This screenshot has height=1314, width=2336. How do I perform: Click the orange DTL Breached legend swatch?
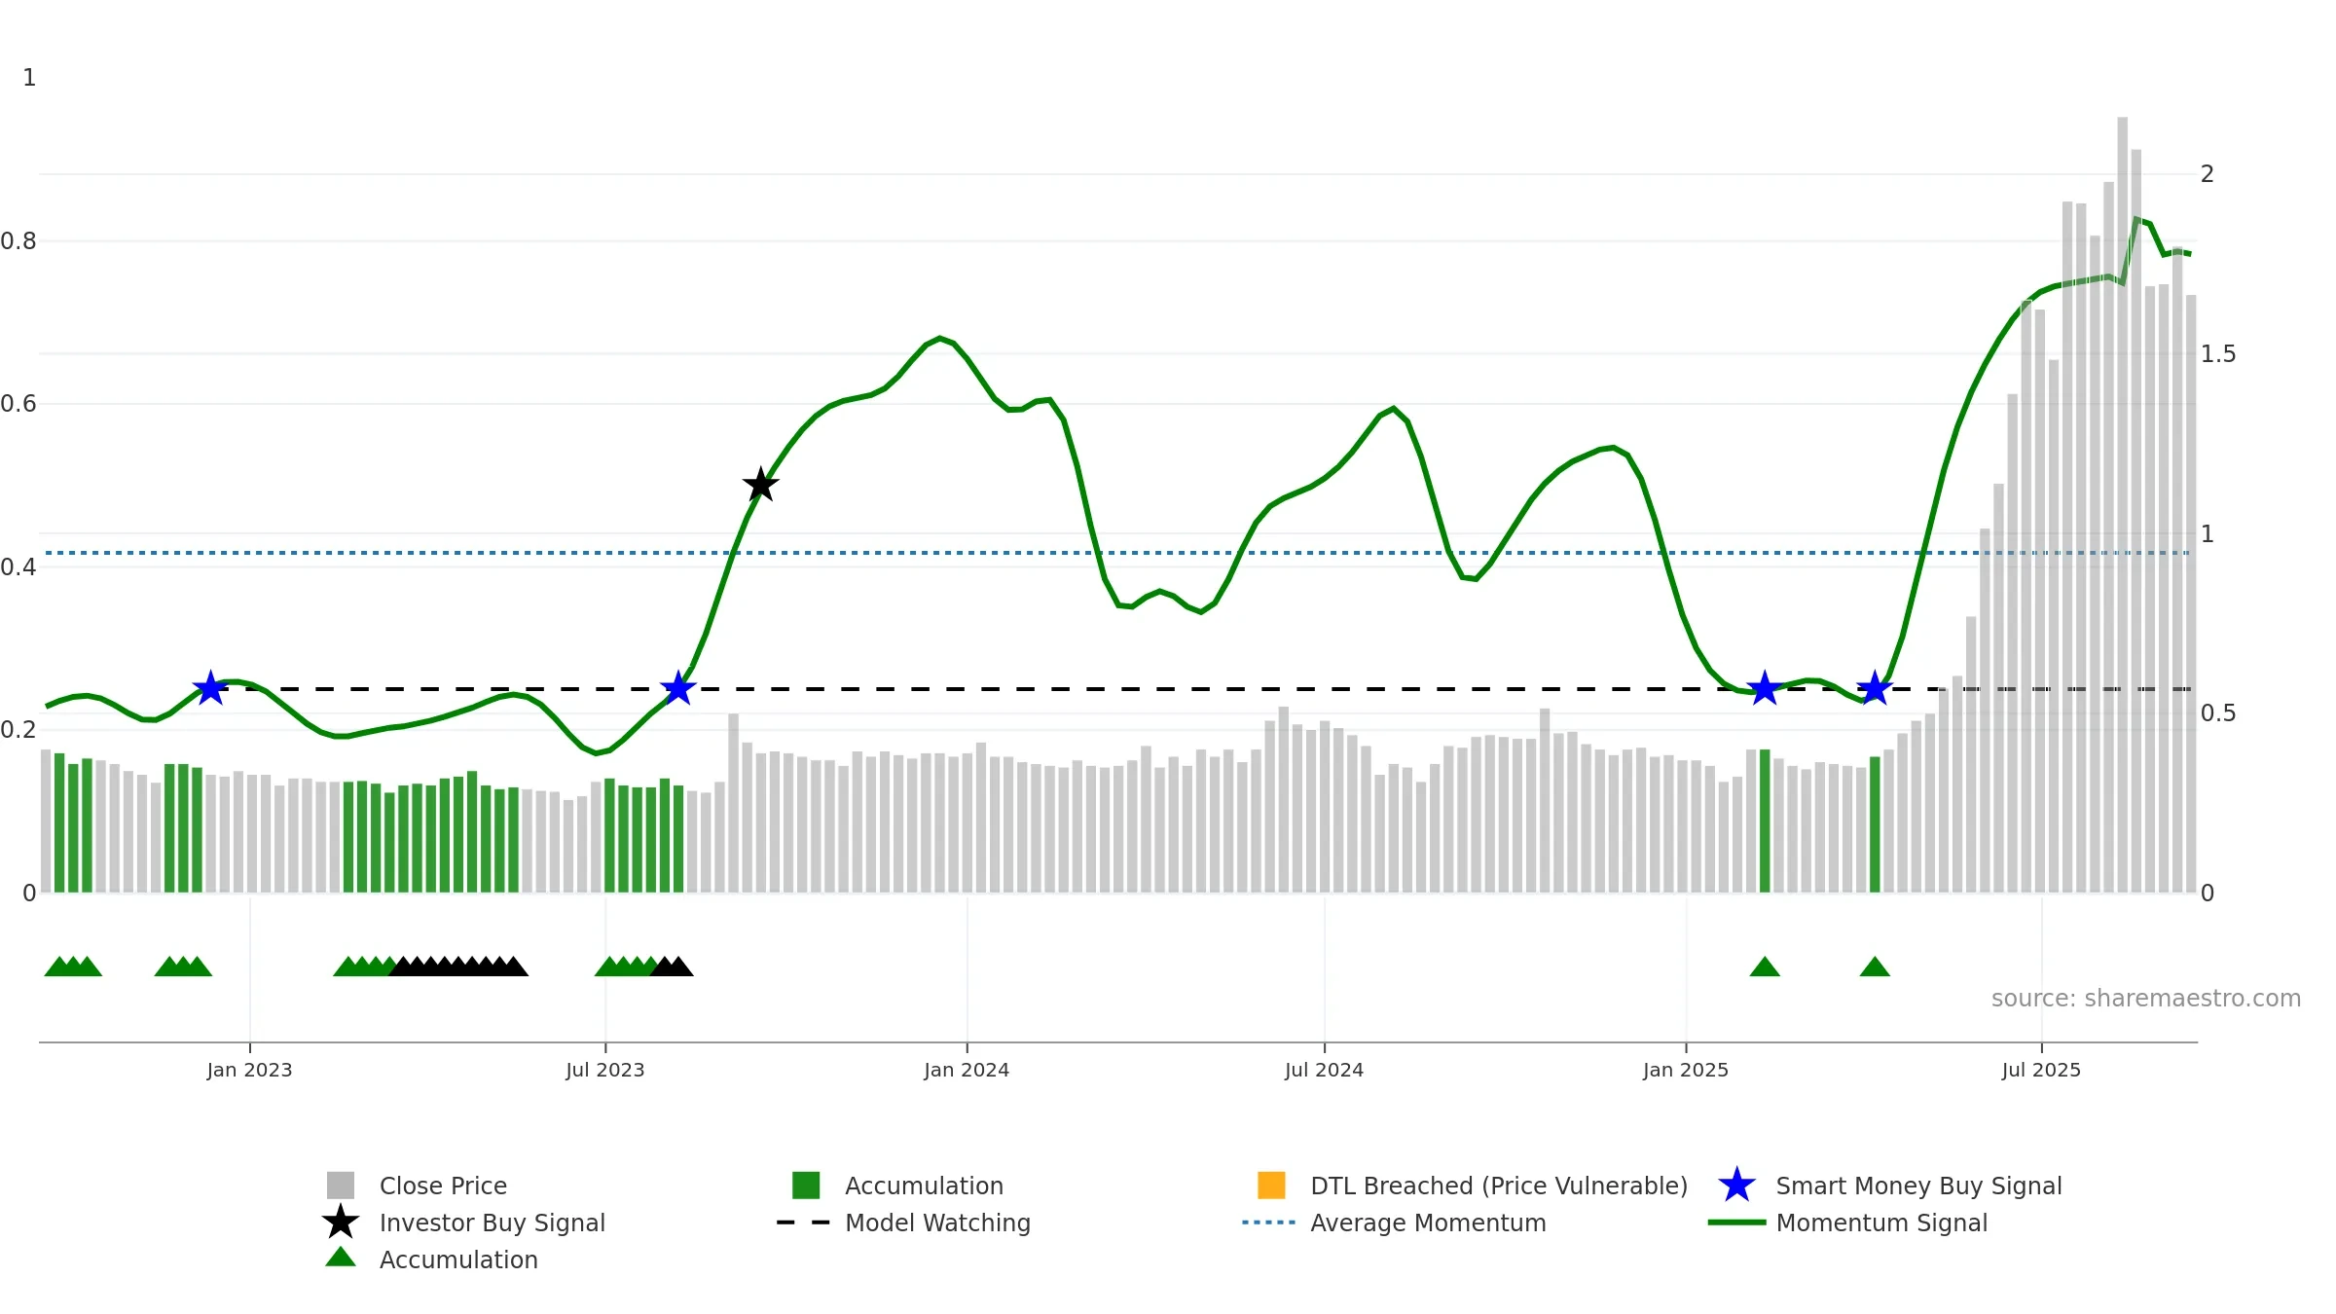1271,1186
